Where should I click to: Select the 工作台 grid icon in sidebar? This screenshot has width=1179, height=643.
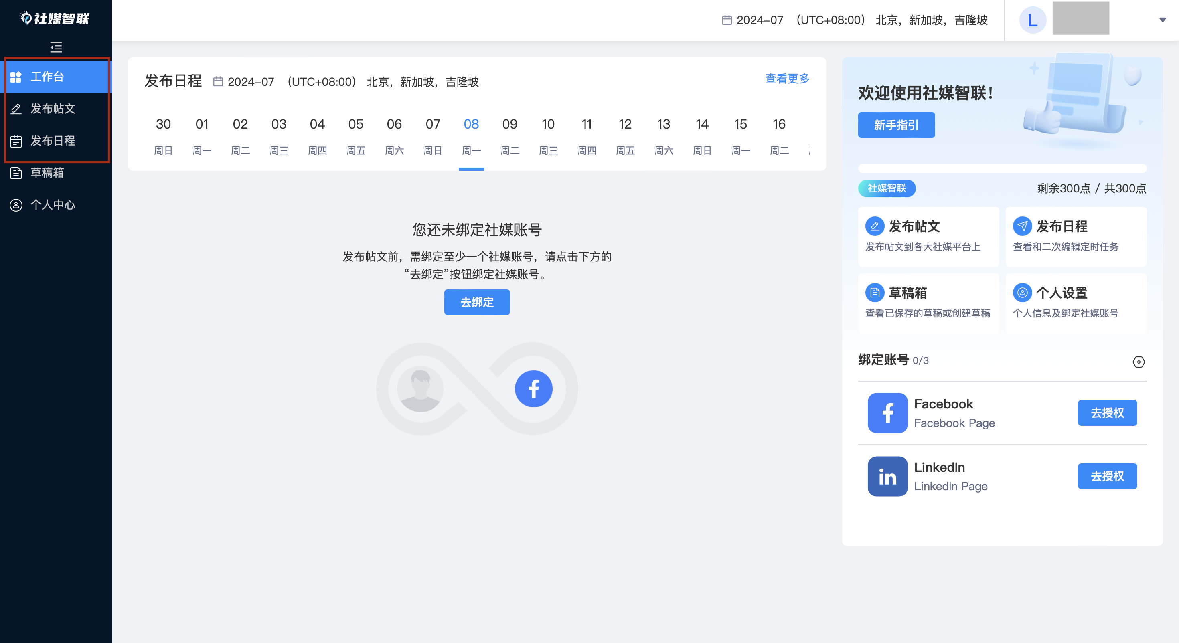(16, 77)
